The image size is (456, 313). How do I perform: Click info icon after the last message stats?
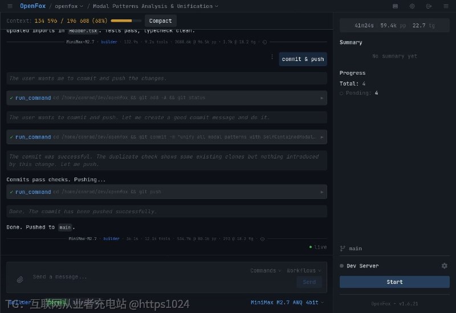[x=262, y=239]
